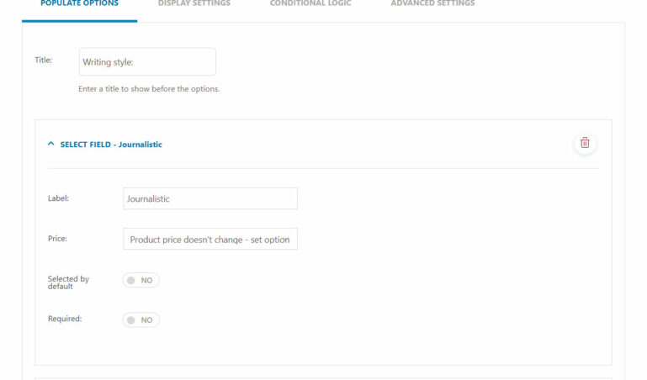Screen dimensions: 647x380
Task: Click the 'Required:' caption
Action: click(x=65, y=319)
